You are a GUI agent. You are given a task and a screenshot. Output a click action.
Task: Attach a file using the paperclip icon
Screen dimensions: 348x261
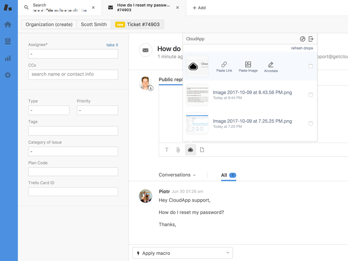178,150
